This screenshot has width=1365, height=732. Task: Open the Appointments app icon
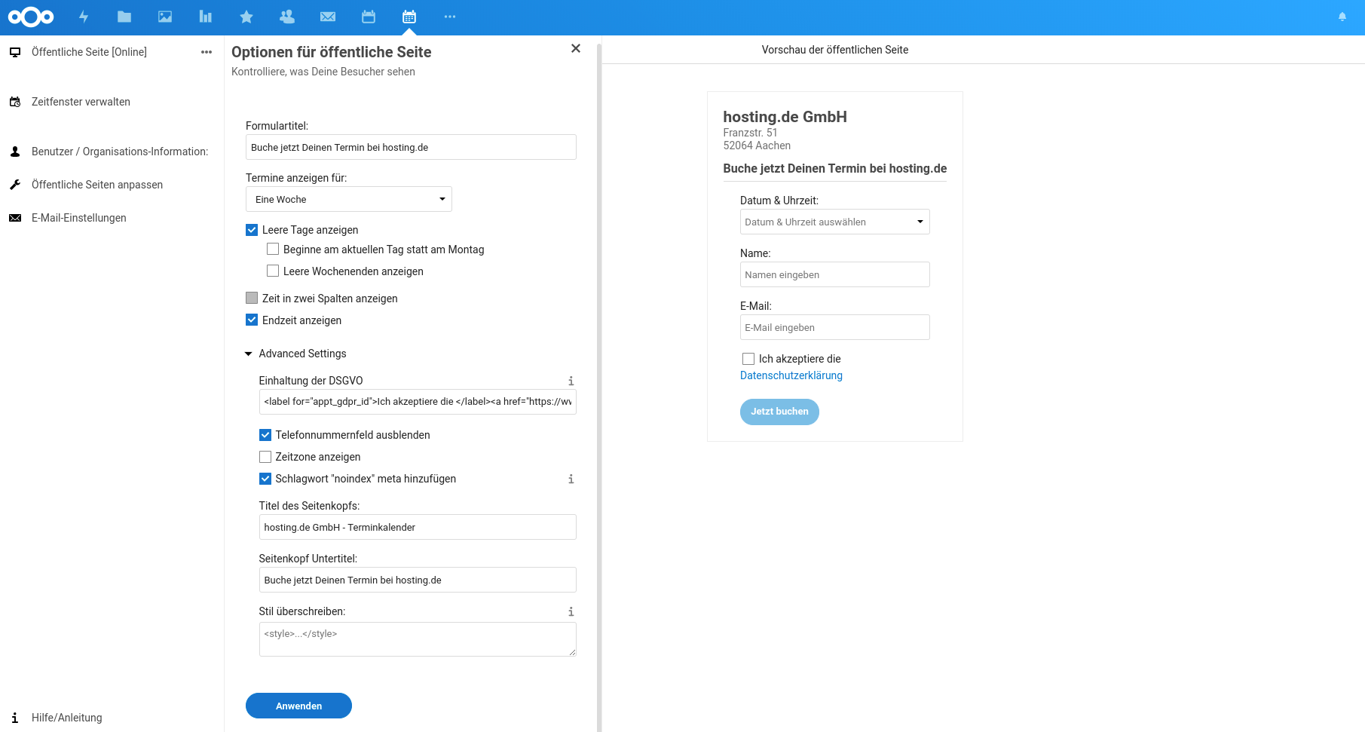pos(409,17)
